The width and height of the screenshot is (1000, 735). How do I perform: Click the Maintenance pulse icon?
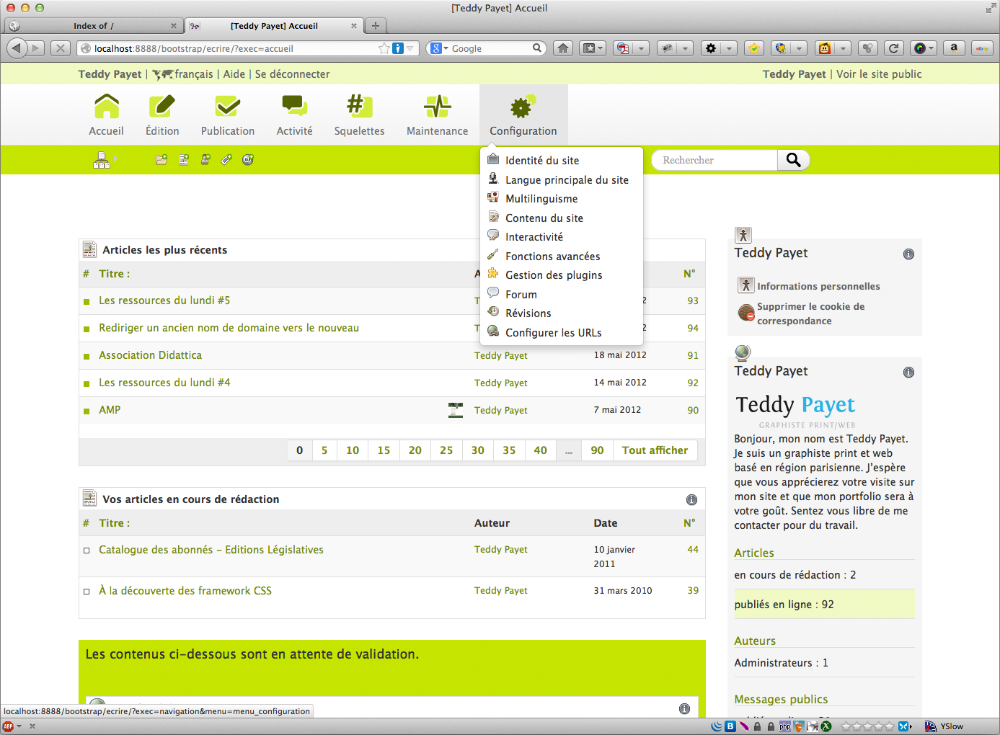tap(437, 107)
